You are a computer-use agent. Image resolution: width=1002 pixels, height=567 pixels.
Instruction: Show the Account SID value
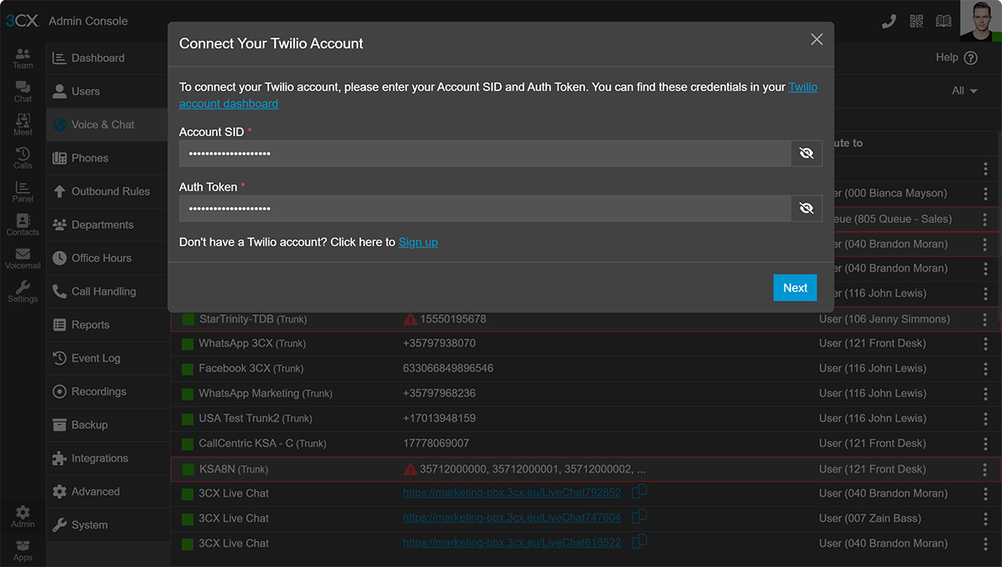coord(806,153)
